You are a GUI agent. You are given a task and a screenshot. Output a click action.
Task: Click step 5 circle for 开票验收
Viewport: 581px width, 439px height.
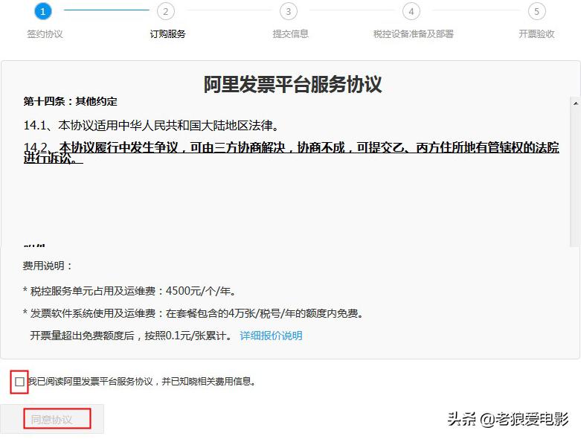tap(536, 11)
